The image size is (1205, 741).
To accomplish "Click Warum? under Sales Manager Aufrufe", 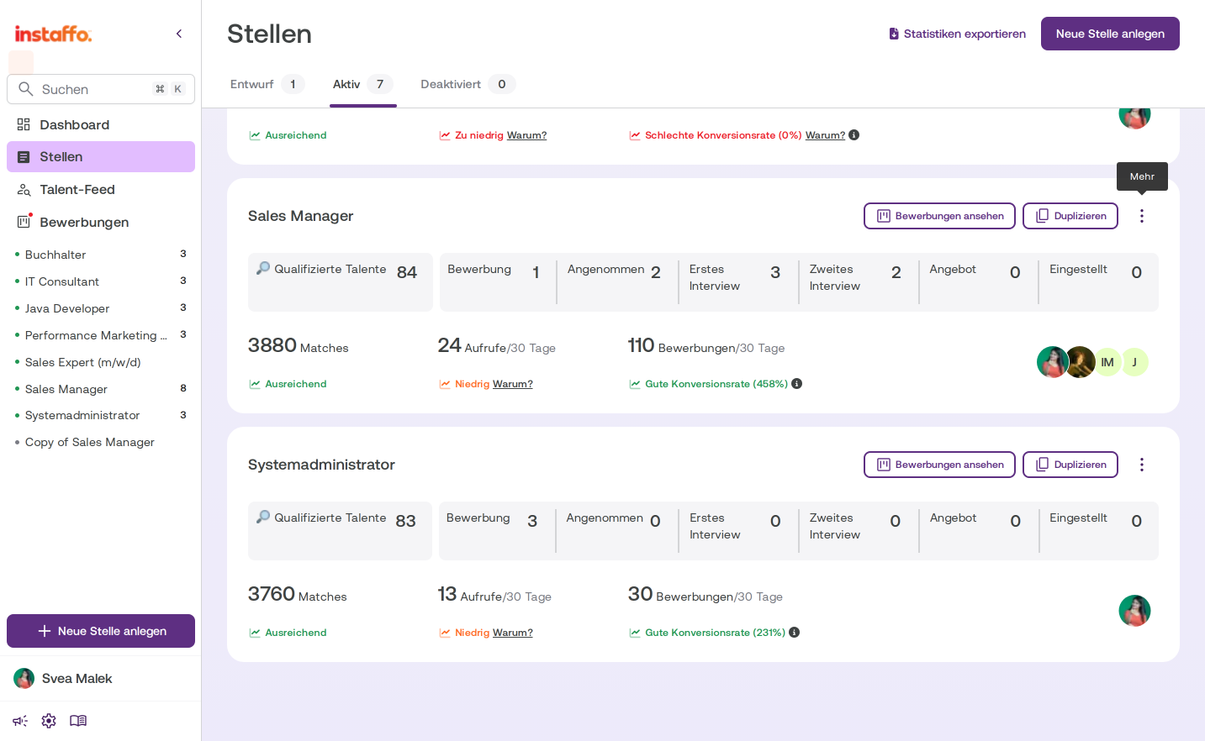I will tap(513, 384).
